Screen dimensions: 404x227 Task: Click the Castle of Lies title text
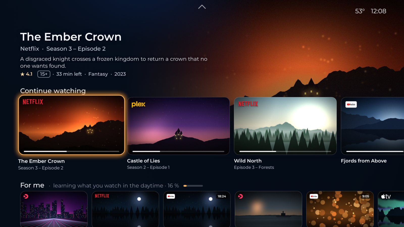[143, 161]
